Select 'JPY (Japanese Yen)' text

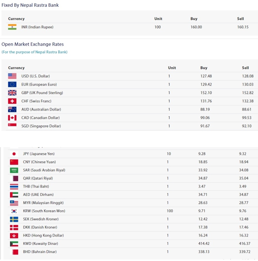39,154
